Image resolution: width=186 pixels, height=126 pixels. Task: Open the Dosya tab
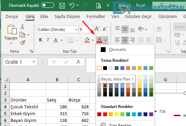pyautogui.click(x=12, y=17)
